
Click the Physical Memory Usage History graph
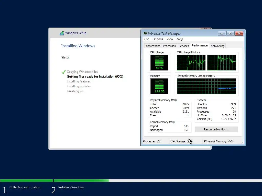pyautogui.click(x=206, y=86)
